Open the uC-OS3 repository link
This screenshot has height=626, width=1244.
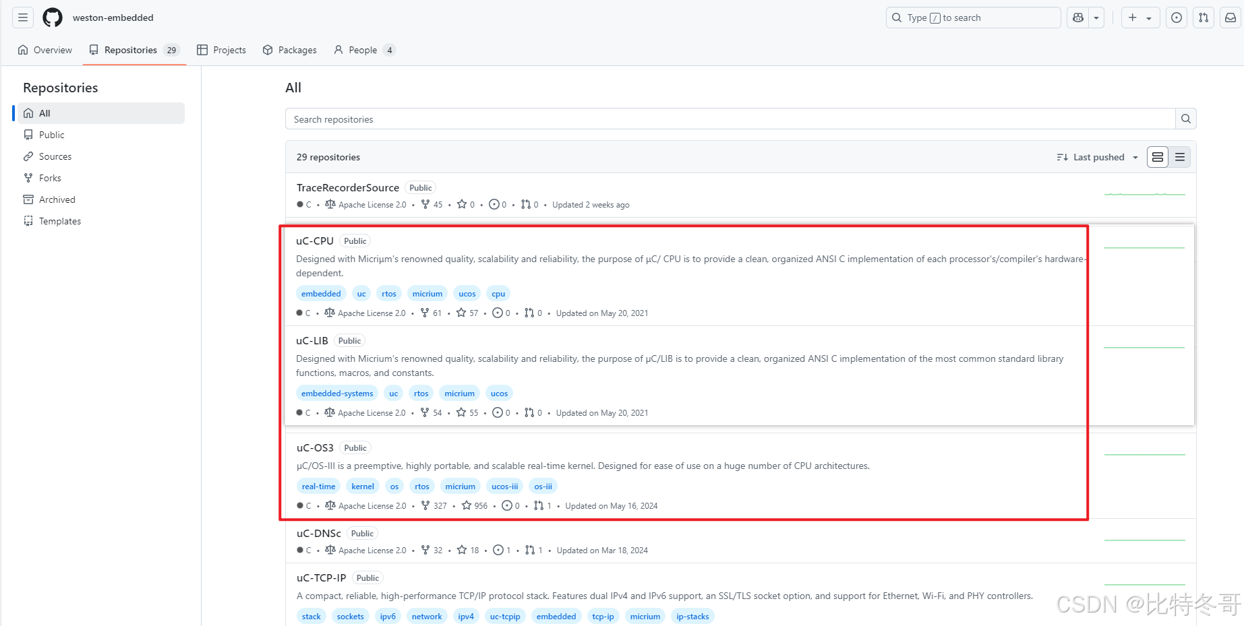[315, 447]
